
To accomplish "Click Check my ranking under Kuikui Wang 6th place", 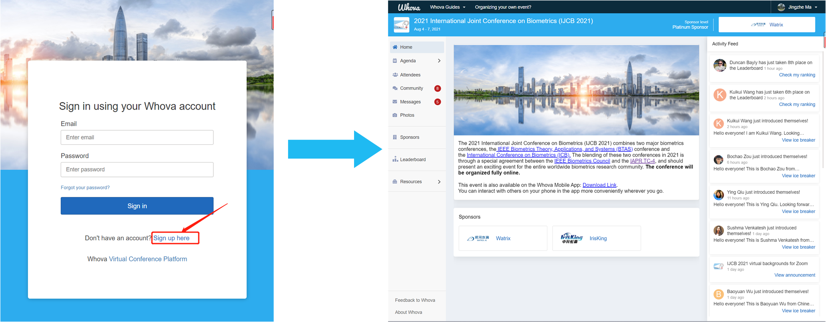I will coord(797,104).
